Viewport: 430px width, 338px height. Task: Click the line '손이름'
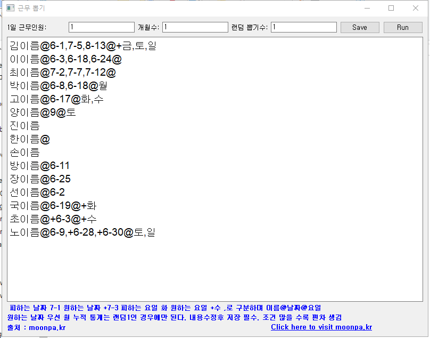click(24, 152)
